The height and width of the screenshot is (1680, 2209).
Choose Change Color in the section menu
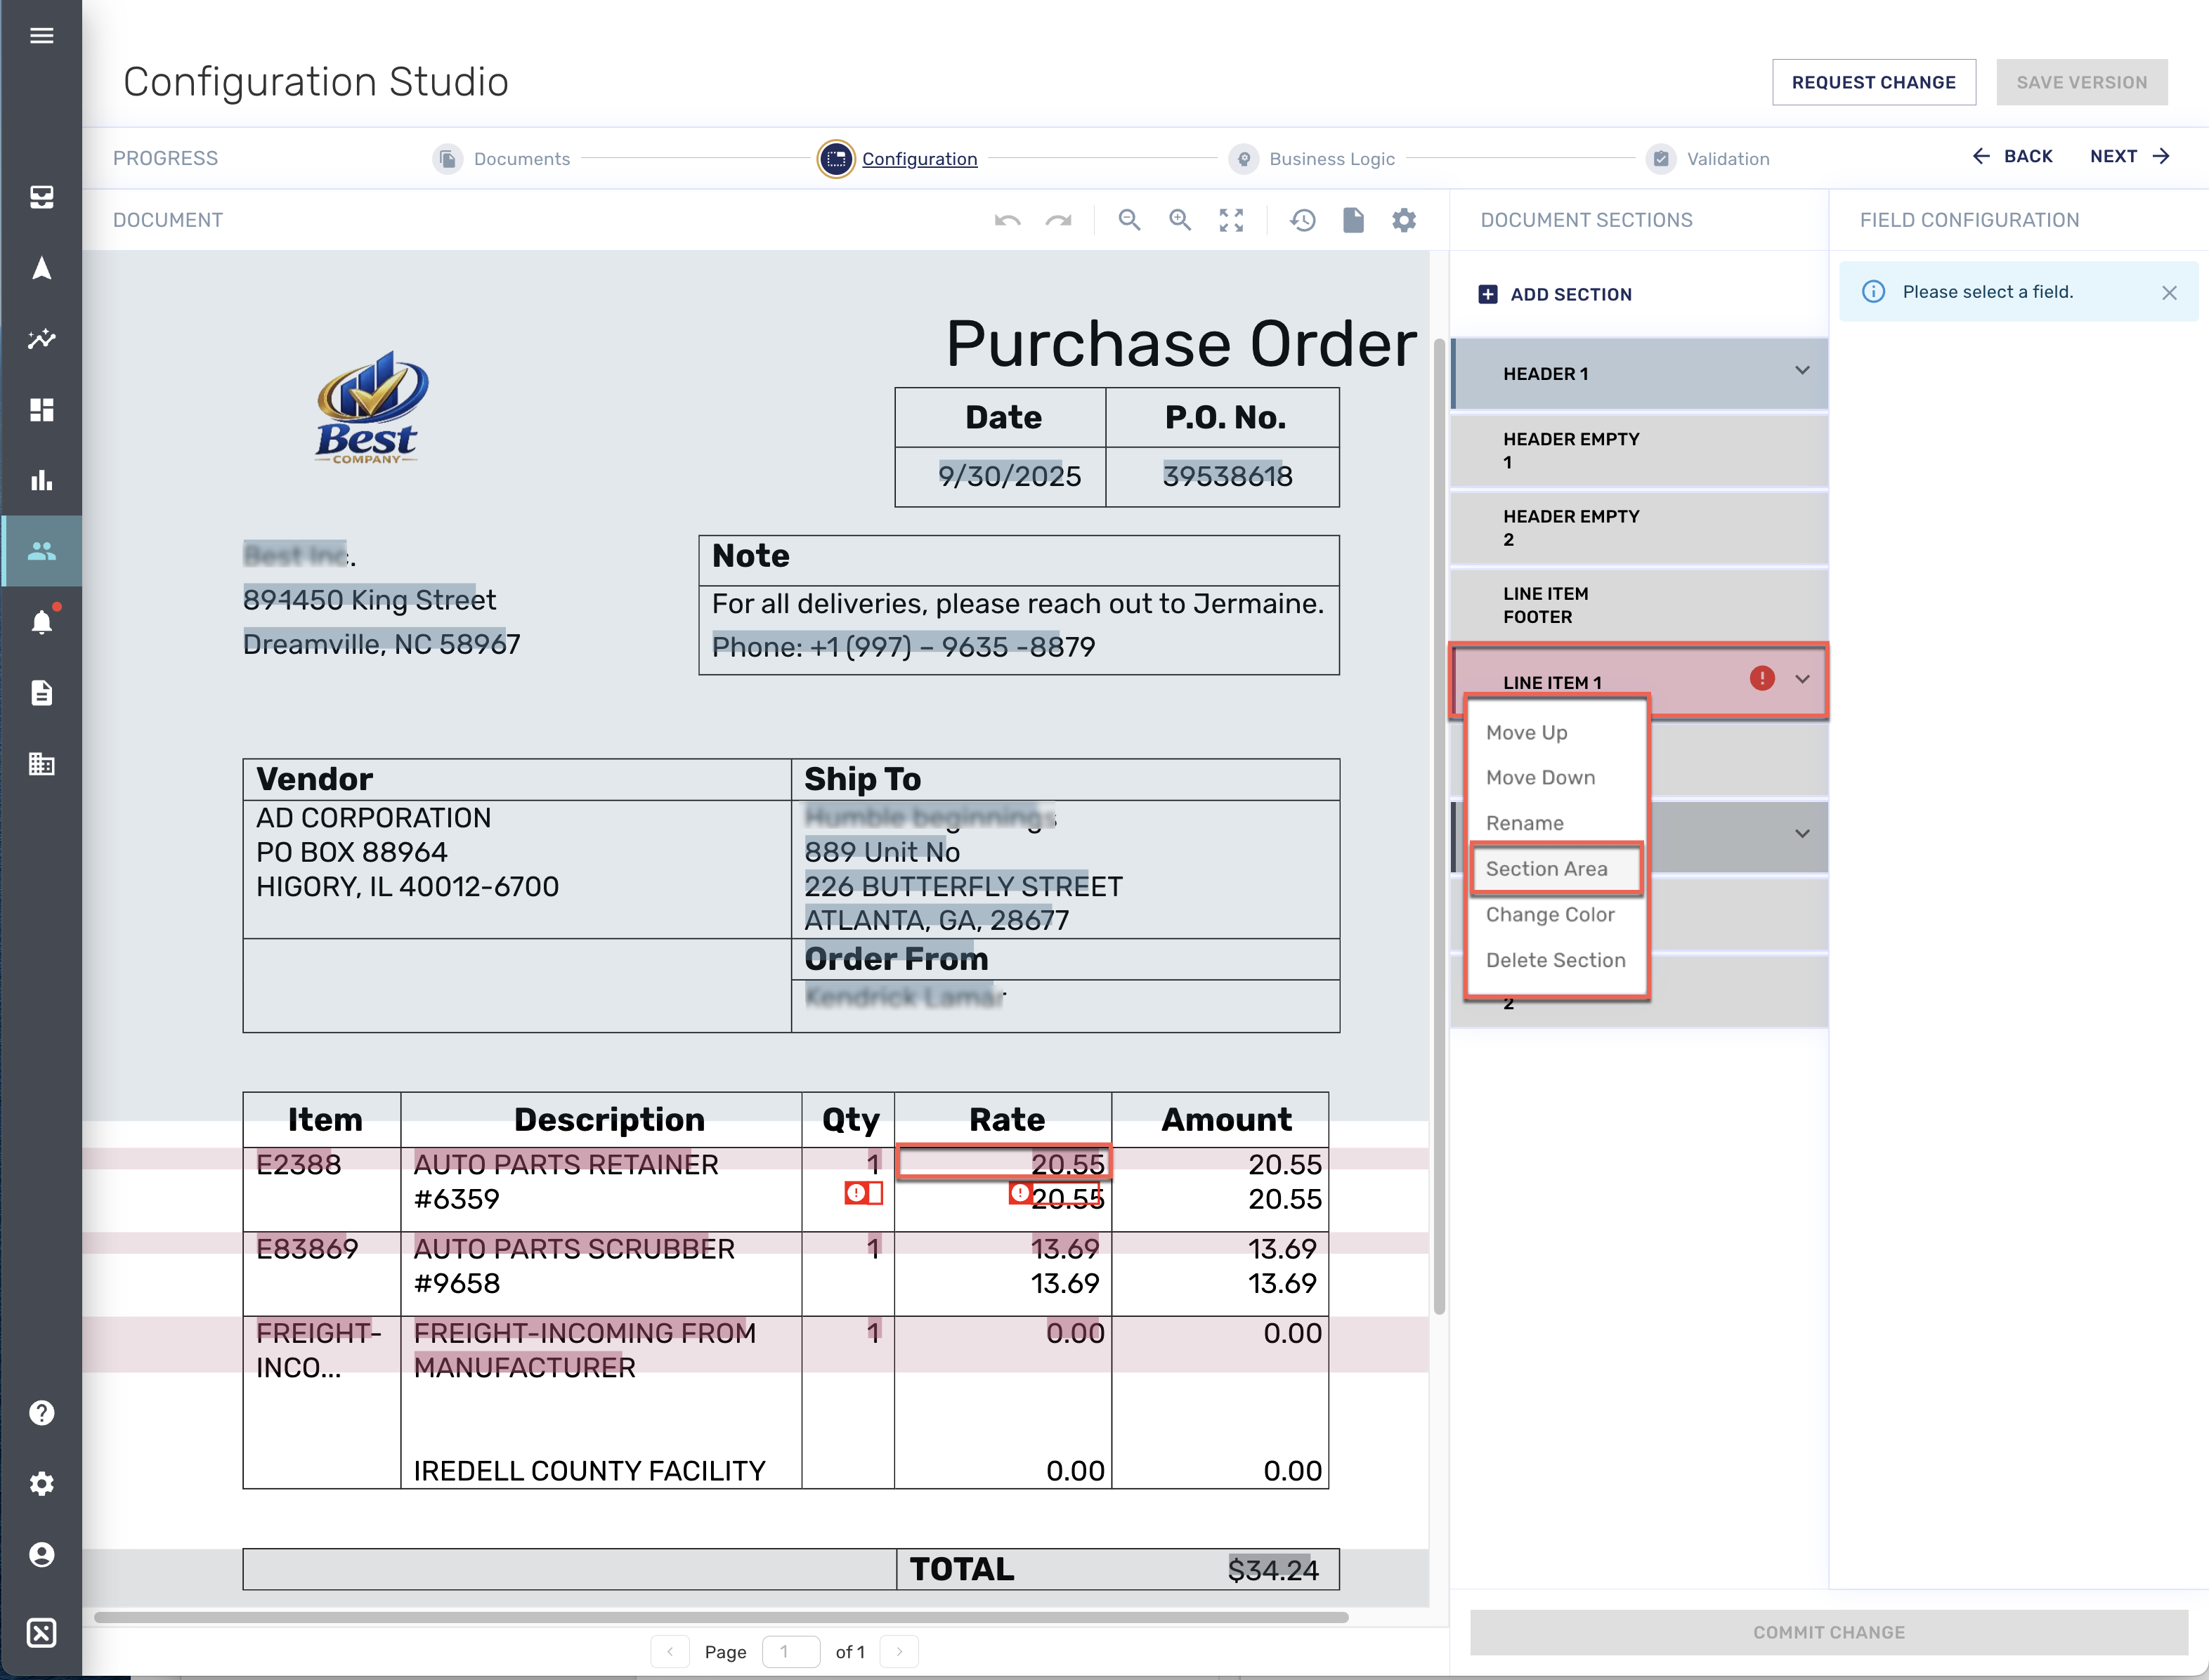pyautogui.click(x=1550, y=914)
